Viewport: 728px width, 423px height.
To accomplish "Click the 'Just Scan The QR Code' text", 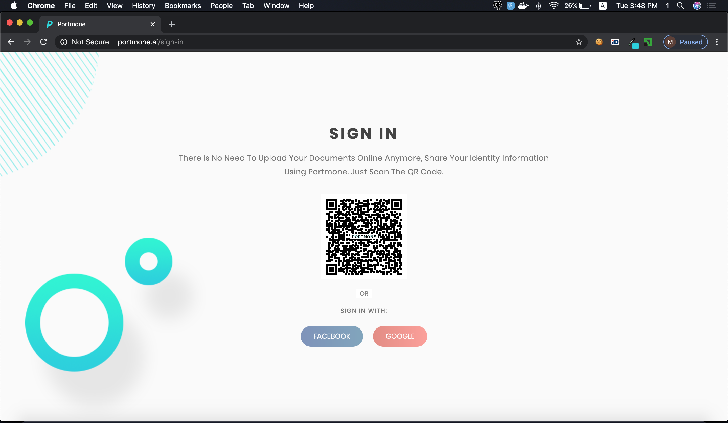I will [397, 172].
